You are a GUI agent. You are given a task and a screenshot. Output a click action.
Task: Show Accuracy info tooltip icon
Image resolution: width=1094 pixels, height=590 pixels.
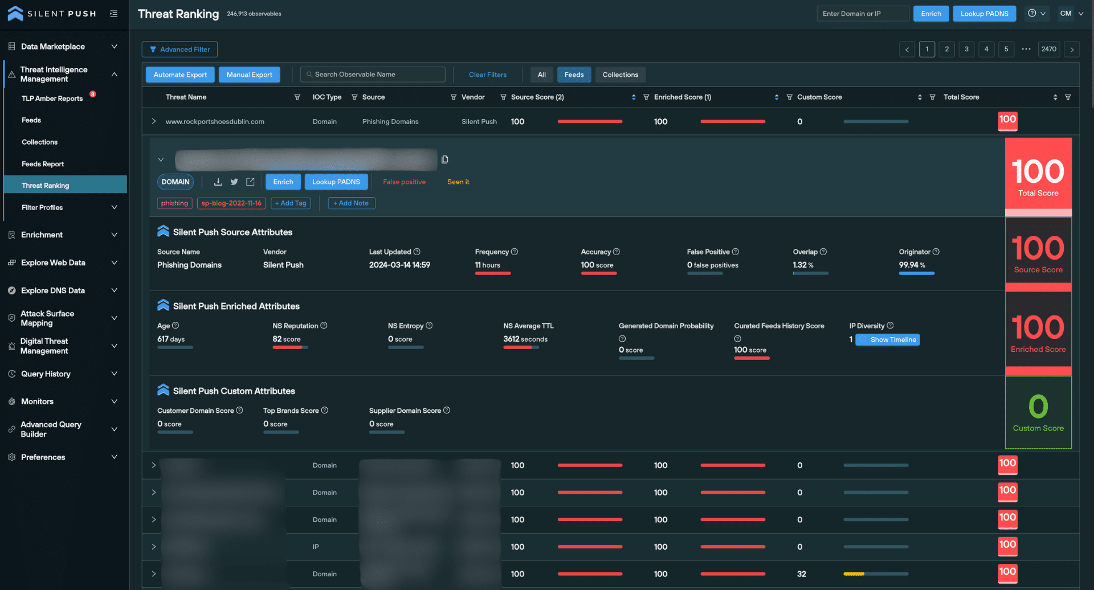click(x=617, y=252)
